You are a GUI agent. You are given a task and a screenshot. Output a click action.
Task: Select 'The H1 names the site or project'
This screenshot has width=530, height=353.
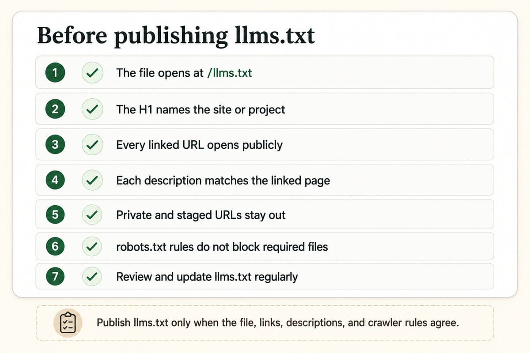point(201,109)
